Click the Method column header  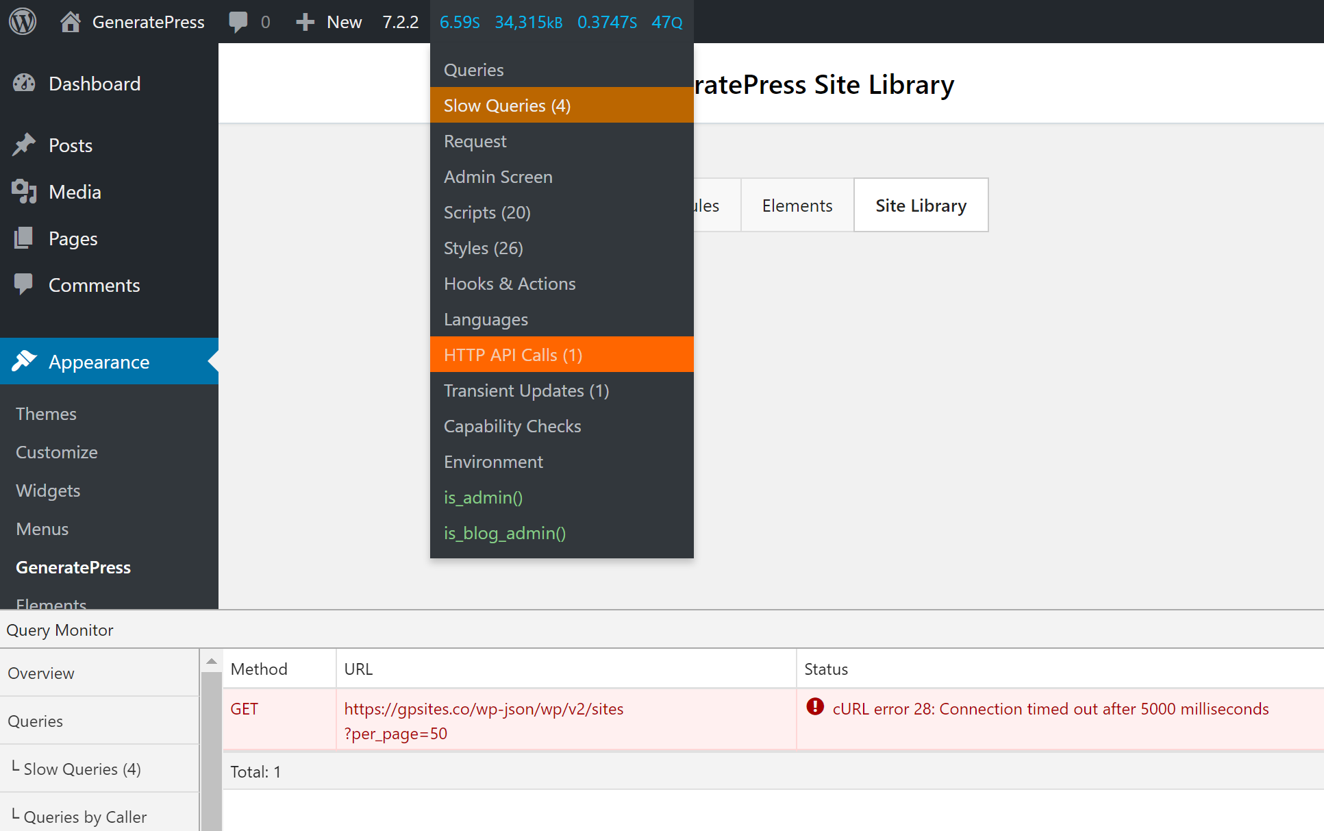[279, 669]
